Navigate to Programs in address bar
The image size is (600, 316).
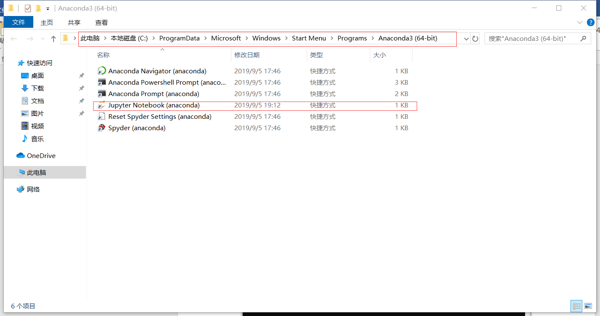tap(352, 38)
